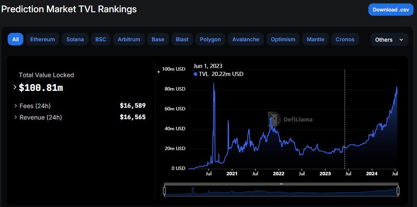The height and width of the screenshot is (207, 417).
Task: Click the 2022 x-axis label
Action: coord(278,174)
